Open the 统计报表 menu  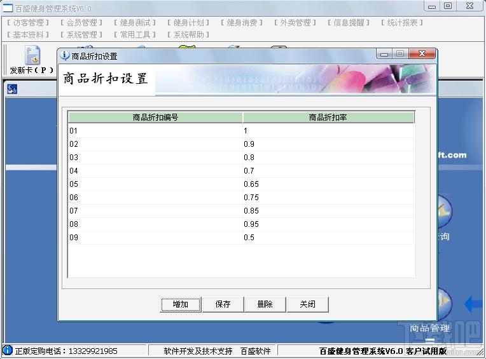click(x=402, y=23)
